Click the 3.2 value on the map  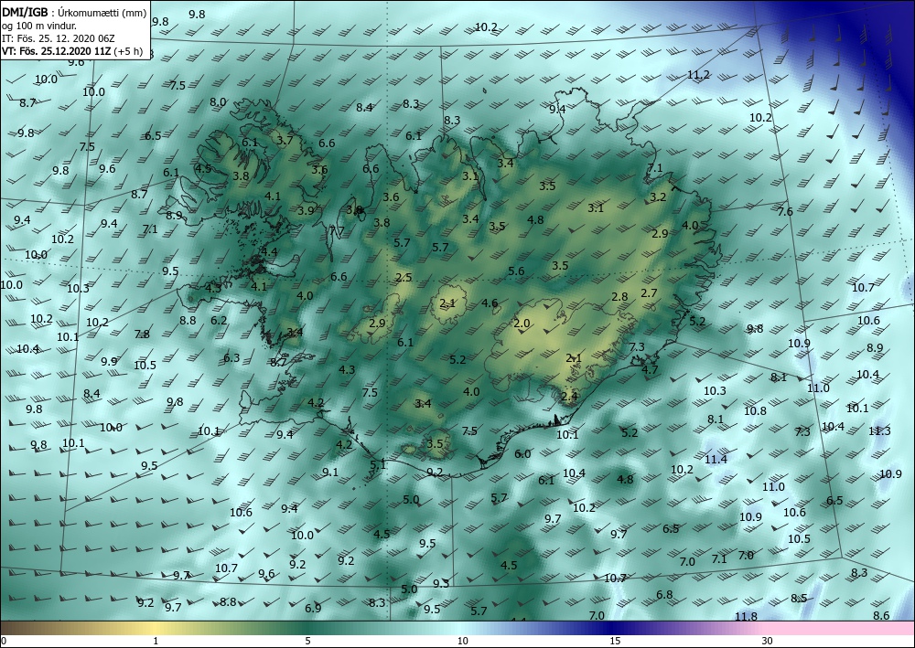pos(658,197)
